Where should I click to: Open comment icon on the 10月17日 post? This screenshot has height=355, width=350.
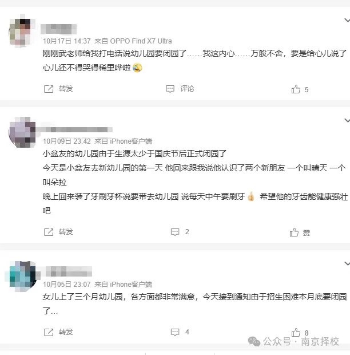tap(170, 89)
